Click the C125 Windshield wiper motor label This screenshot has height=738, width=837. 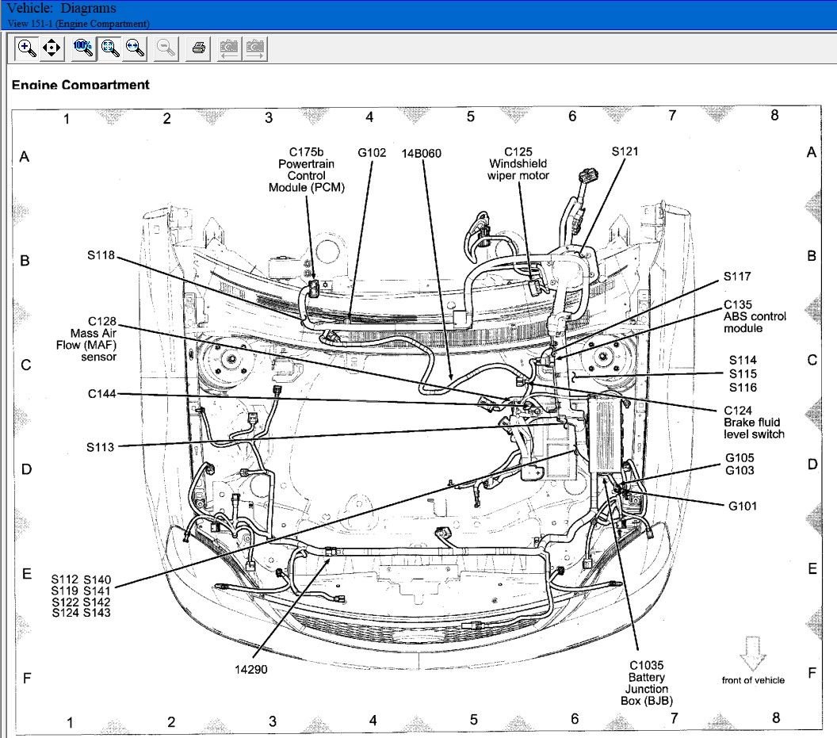tap(518, 163)
